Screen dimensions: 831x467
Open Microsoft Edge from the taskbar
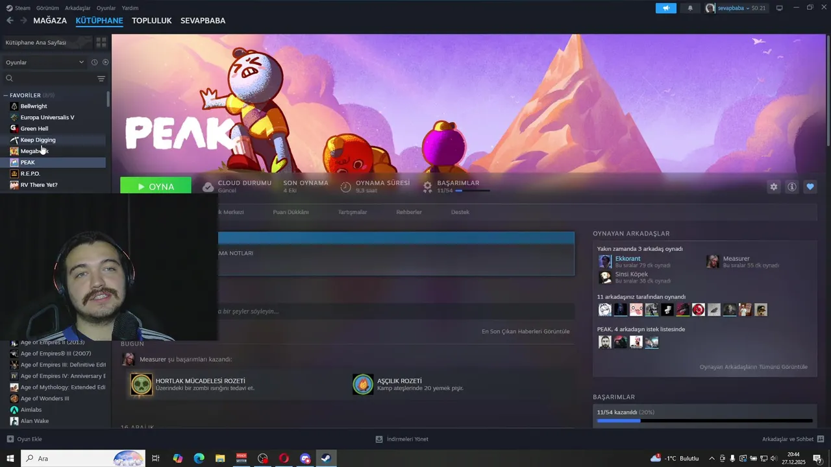[x=199, y=459]
